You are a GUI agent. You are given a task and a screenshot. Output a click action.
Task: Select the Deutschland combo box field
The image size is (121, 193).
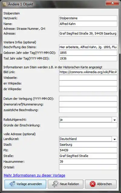[85, 139]
